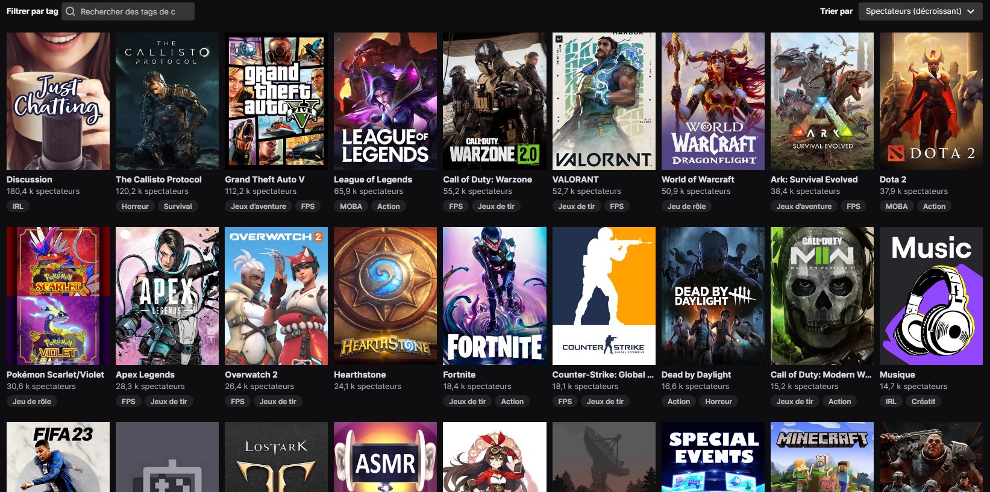The width and height of the screenshot is (990, 492).
Task: Open the Just Chatting category thumbnail
Action: point(58,101)
